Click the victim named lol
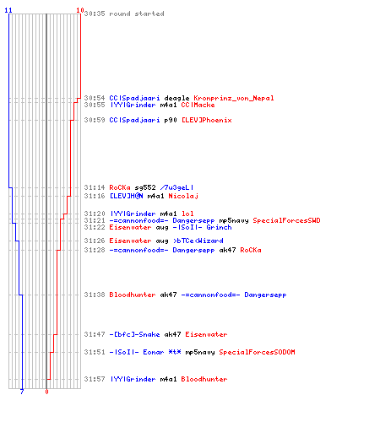 pos(187,214)
